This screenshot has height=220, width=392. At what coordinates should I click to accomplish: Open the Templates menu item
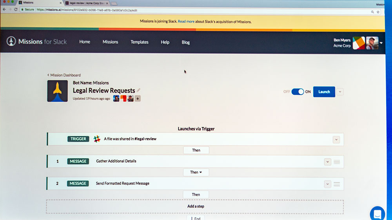point(140,42)
